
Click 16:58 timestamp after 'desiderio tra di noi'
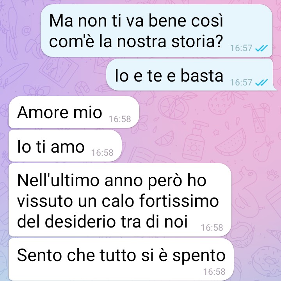click(x=212, y=228)
